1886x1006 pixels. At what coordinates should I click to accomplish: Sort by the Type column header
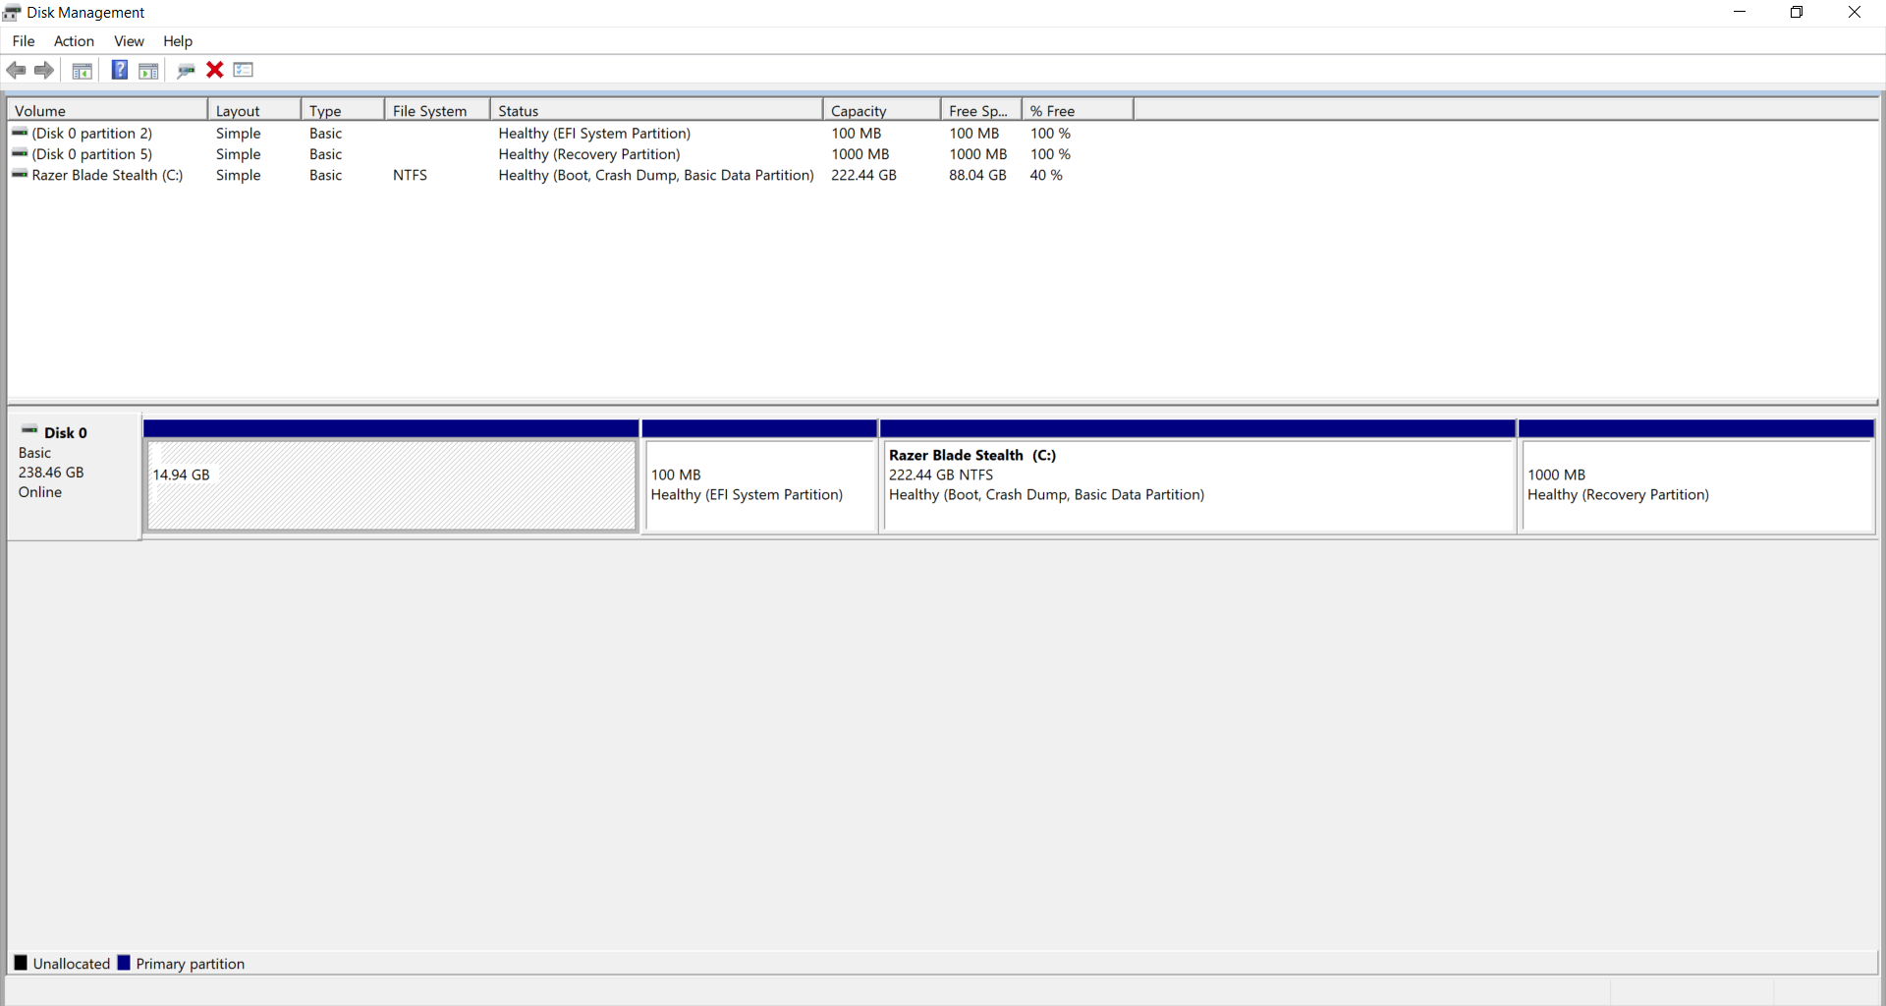point(343,111)
